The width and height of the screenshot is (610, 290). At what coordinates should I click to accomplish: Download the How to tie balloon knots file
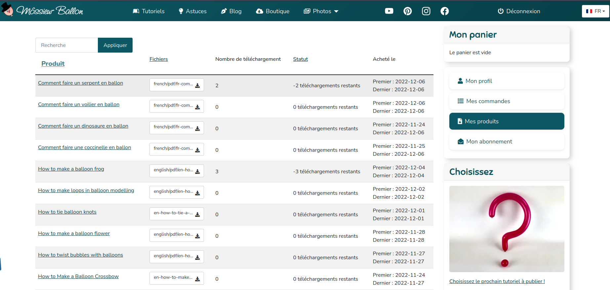click(x=177, y=214)
